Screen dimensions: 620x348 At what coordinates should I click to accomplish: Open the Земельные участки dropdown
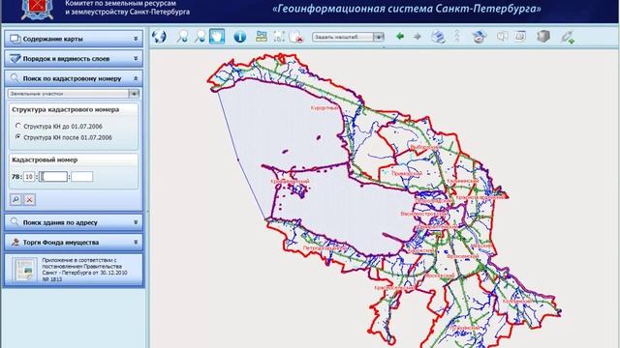[x=134, y=94]
